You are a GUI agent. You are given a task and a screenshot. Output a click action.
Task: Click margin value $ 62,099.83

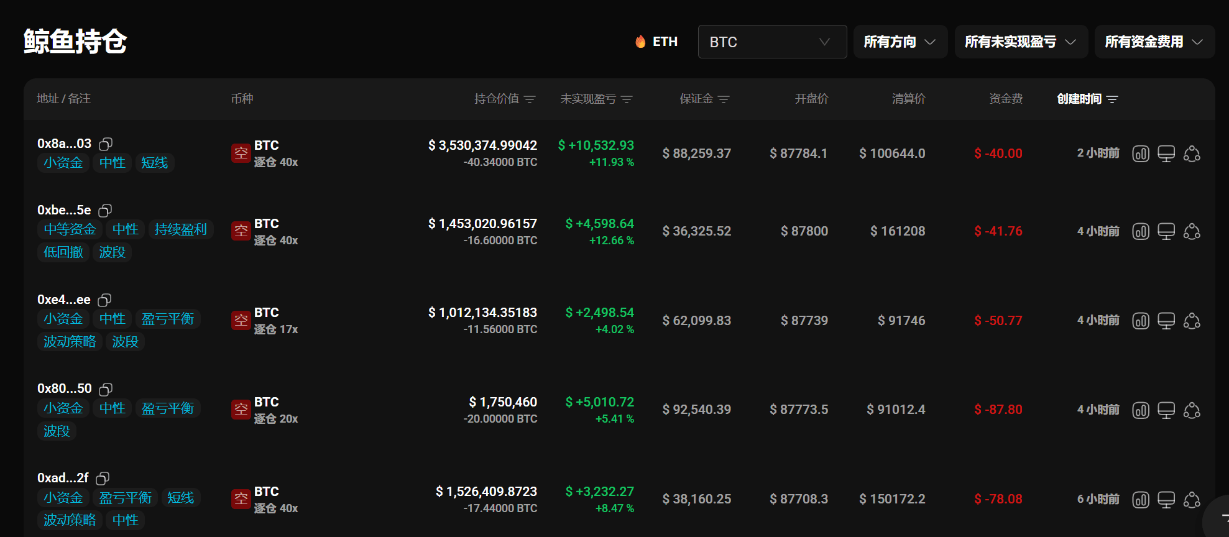pyautogui.click(x=696, y=321)
